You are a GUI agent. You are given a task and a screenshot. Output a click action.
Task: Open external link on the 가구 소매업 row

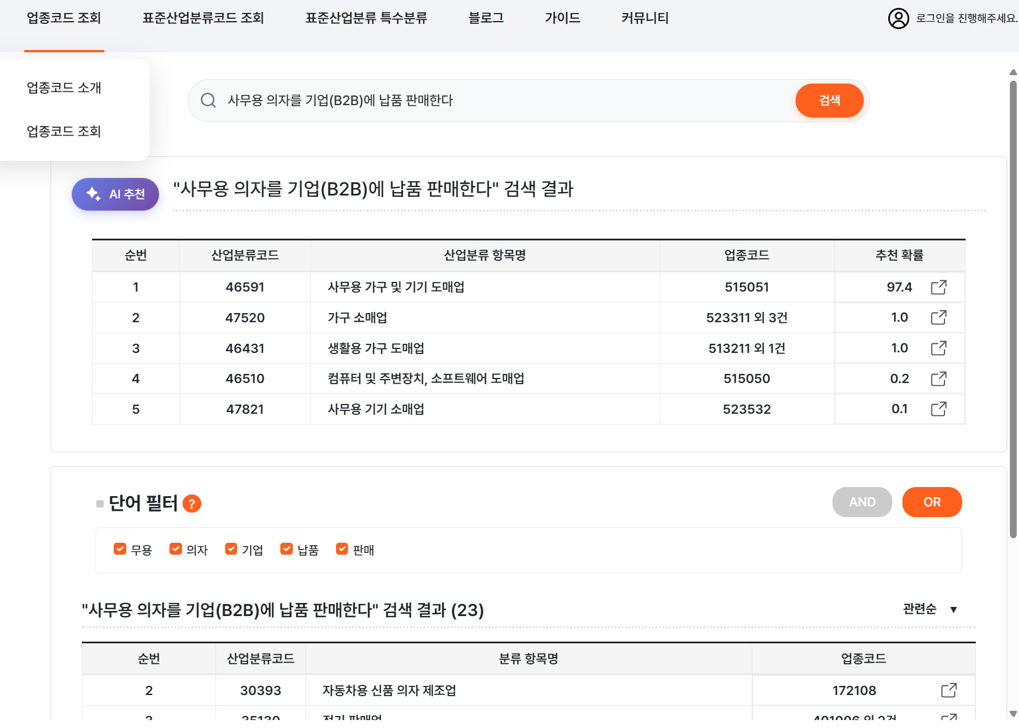coord(939,318)
